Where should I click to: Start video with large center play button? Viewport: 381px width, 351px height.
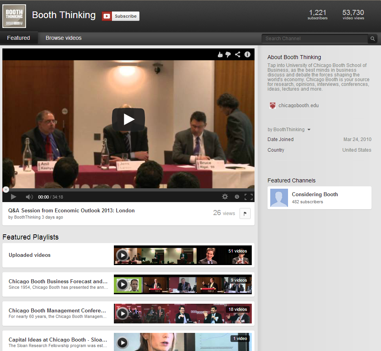point(128,119)
